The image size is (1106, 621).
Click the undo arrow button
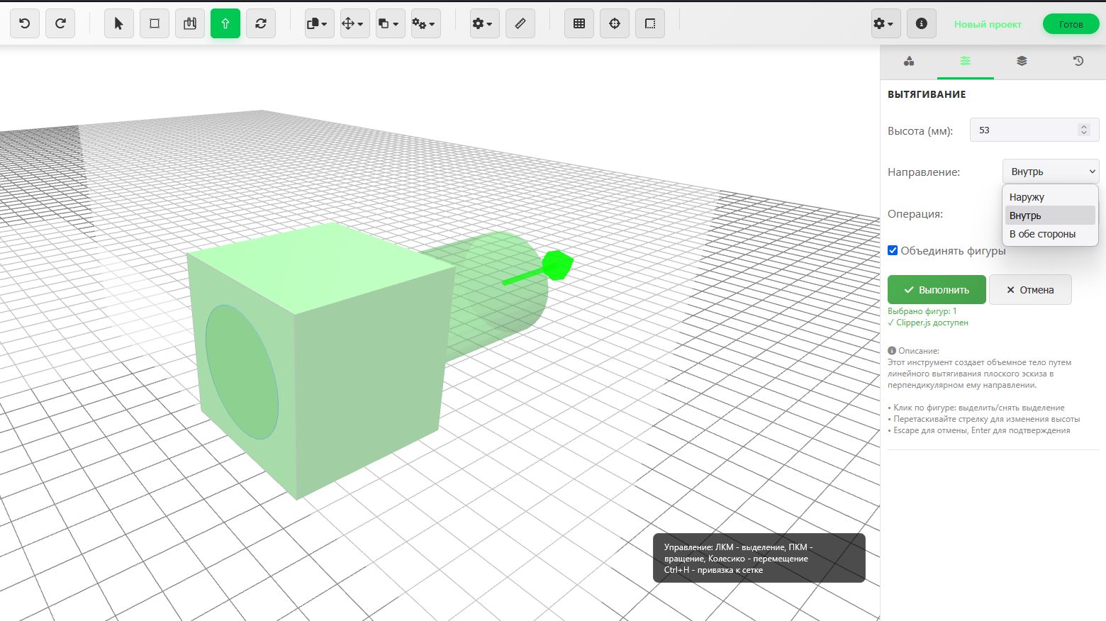click(x=25, y=23)
